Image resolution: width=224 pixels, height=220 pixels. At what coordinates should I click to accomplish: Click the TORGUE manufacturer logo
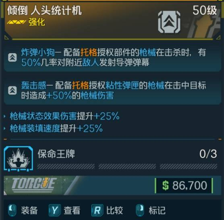point(33,185)
